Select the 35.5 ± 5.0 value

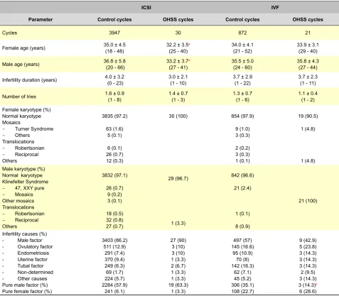click(242, 61)
